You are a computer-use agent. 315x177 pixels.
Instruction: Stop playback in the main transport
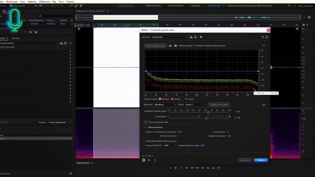171,168
